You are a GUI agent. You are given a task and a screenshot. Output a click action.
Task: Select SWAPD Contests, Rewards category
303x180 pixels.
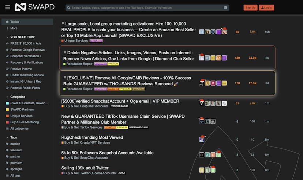click(29, 103)
